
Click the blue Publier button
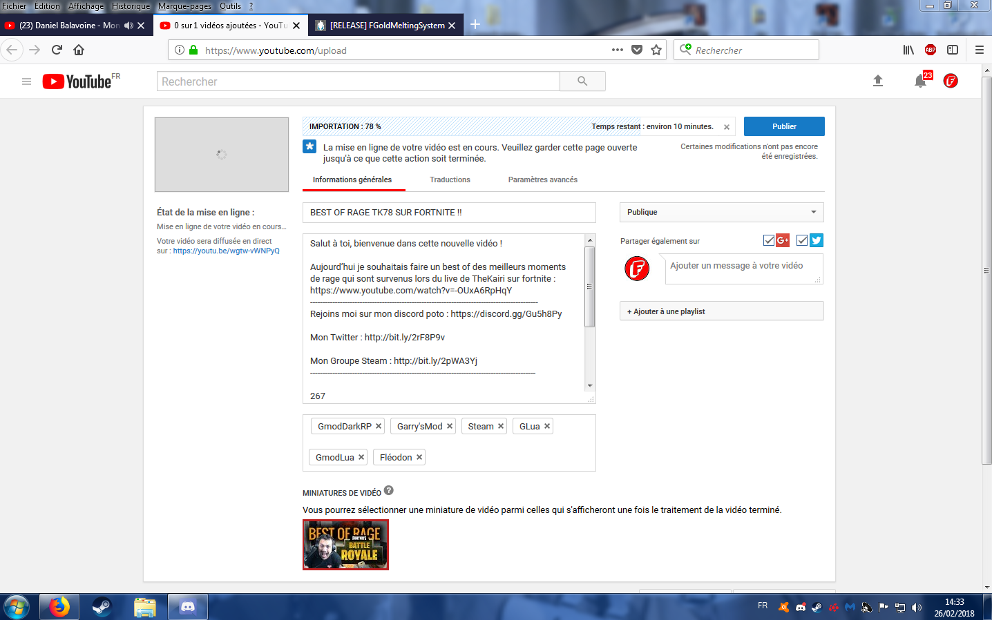784,126
